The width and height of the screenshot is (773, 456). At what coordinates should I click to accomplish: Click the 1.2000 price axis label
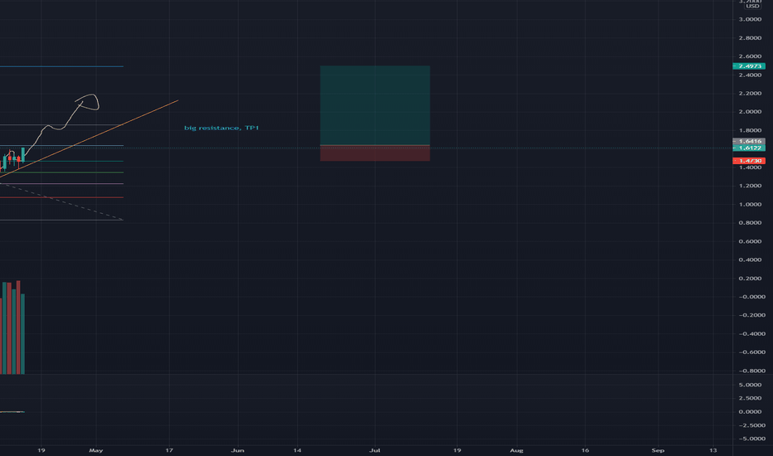coord(750,186)
